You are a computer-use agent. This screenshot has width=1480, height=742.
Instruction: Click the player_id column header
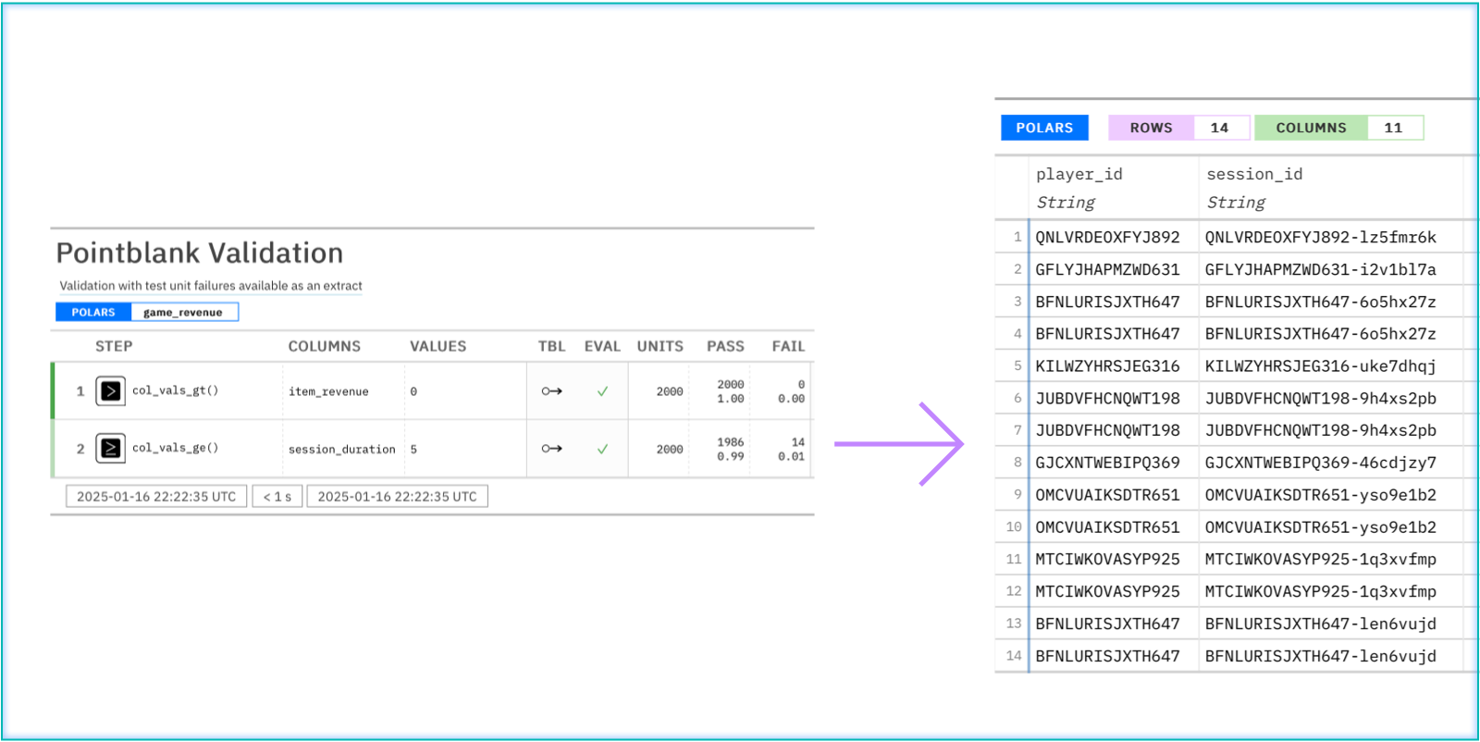point(1079,174)
